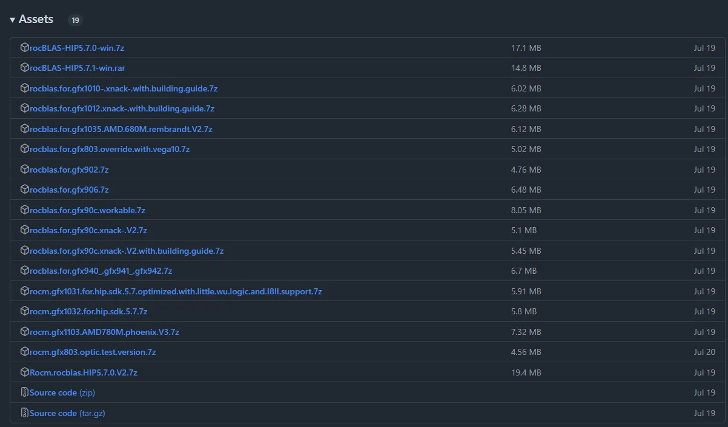The height and width of the screenshot is (427, 728).
Task: Download rocblas.for.gfx90c.xnack-.V2.7z
Action: (88, 230)
